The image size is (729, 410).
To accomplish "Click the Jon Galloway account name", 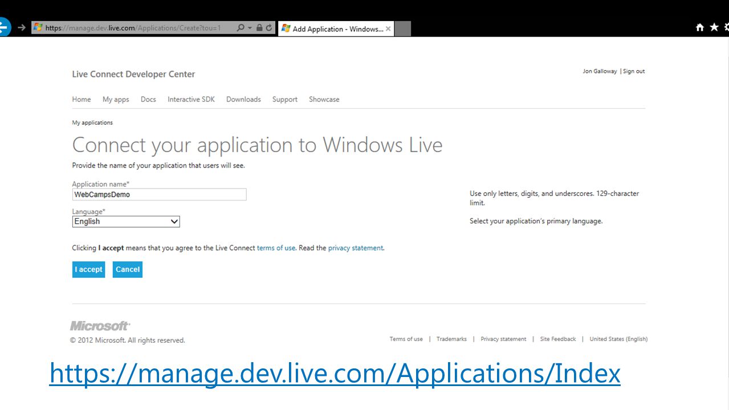I will 600,71.
